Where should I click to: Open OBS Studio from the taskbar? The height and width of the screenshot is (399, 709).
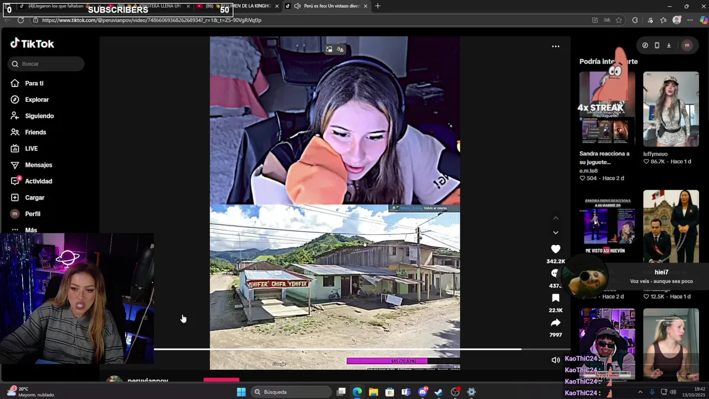[455, 392]
